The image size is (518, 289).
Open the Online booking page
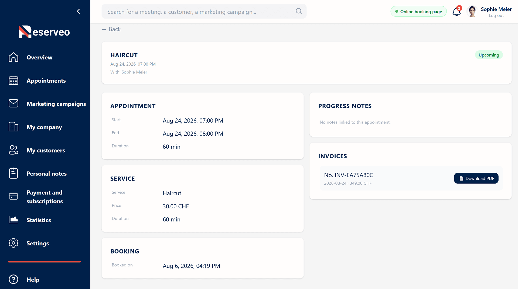pyautogui.click(x=418, y=11)
